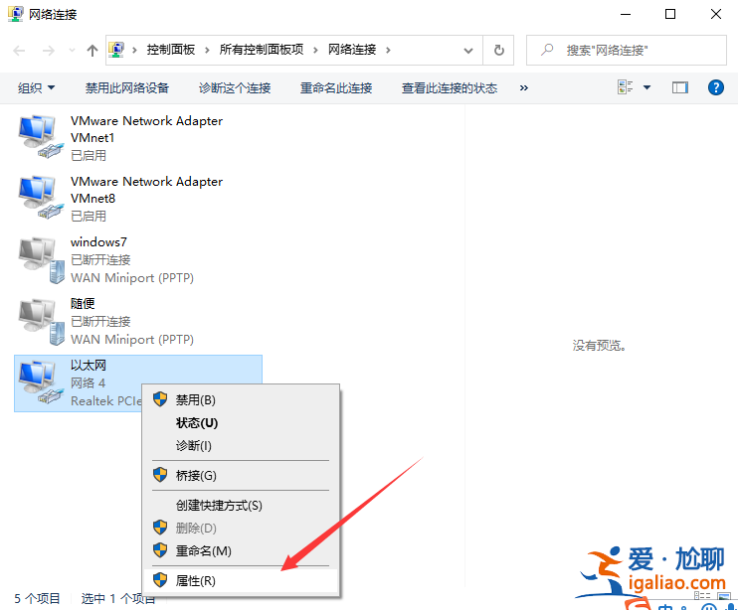Open the address bar history dropdown
Image resolution: width=738 pixels, height=610 pixels.
(468, 51)
